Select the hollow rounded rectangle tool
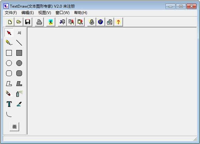 (x=9, y=73)
